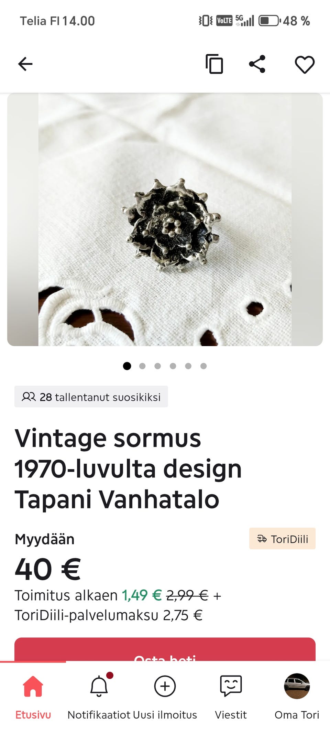Tap the battery status icon
330x733 pixels.
click(269, 21)
